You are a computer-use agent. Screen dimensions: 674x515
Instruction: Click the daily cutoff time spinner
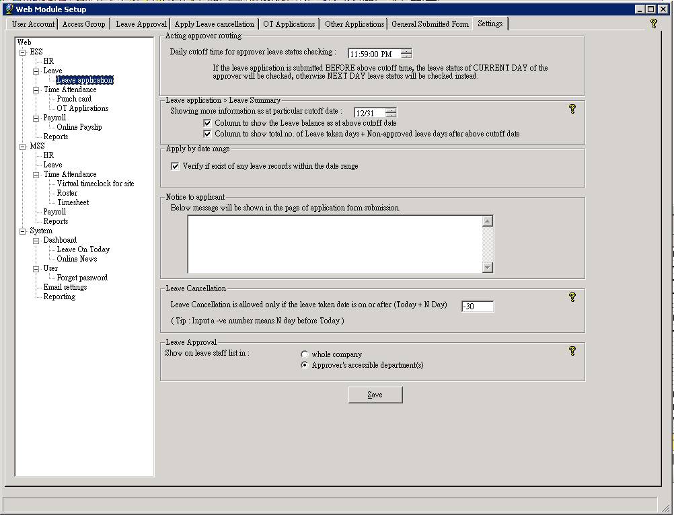(406, 54)
